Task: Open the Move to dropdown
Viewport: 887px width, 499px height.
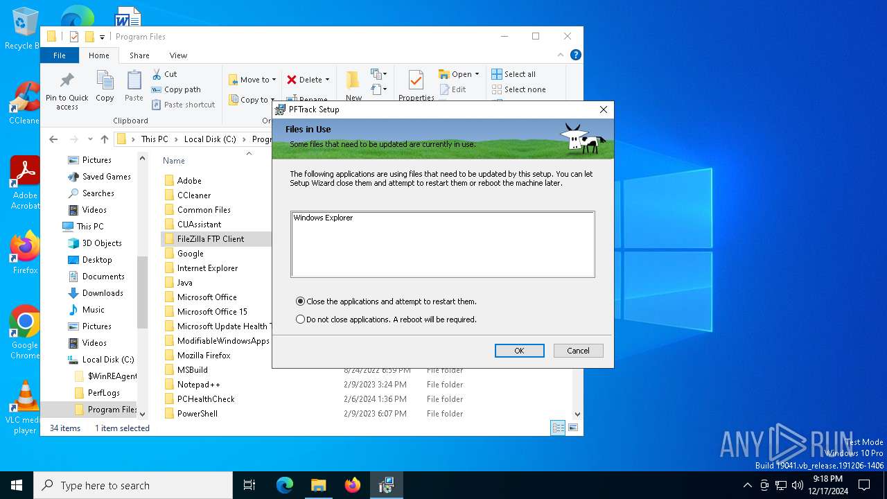Action: pos(252,80)
